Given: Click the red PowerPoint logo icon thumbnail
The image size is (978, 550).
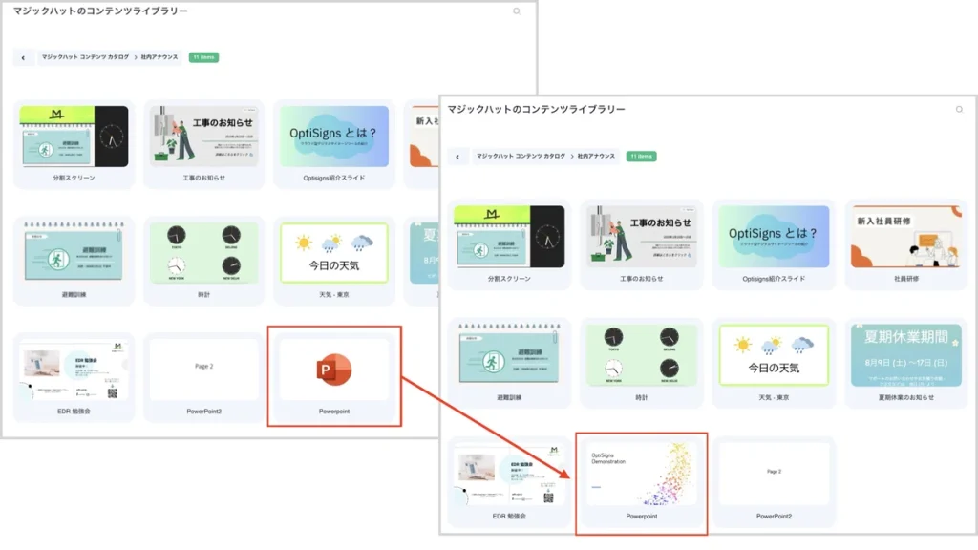Looking at the screenshot, I should click(x=334, y=369).
